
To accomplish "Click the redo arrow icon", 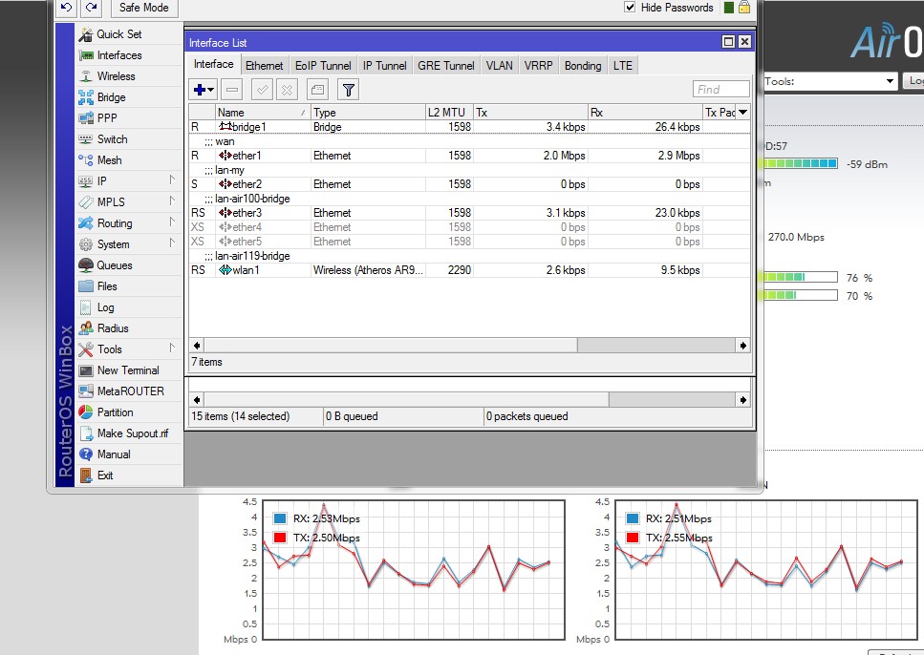I will pos(91,8).
